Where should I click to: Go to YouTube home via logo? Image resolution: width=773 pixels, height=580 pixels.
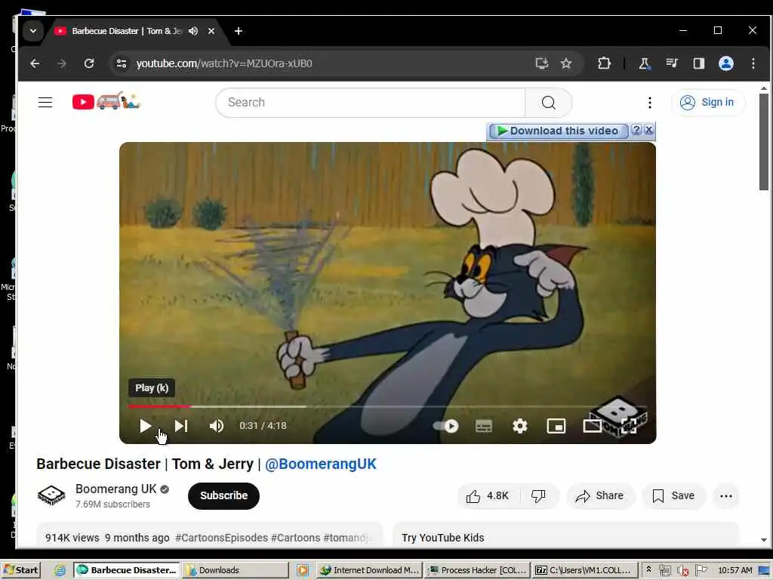[106, 101]
